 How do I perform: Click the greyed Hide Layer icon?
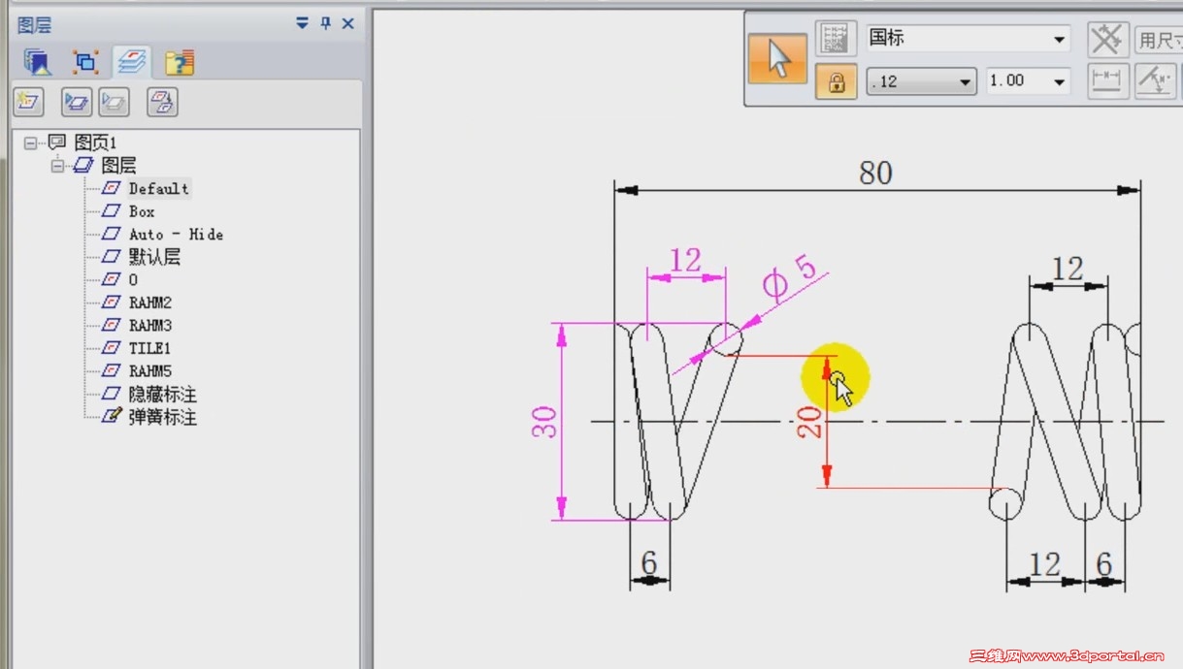pos(115,101)
